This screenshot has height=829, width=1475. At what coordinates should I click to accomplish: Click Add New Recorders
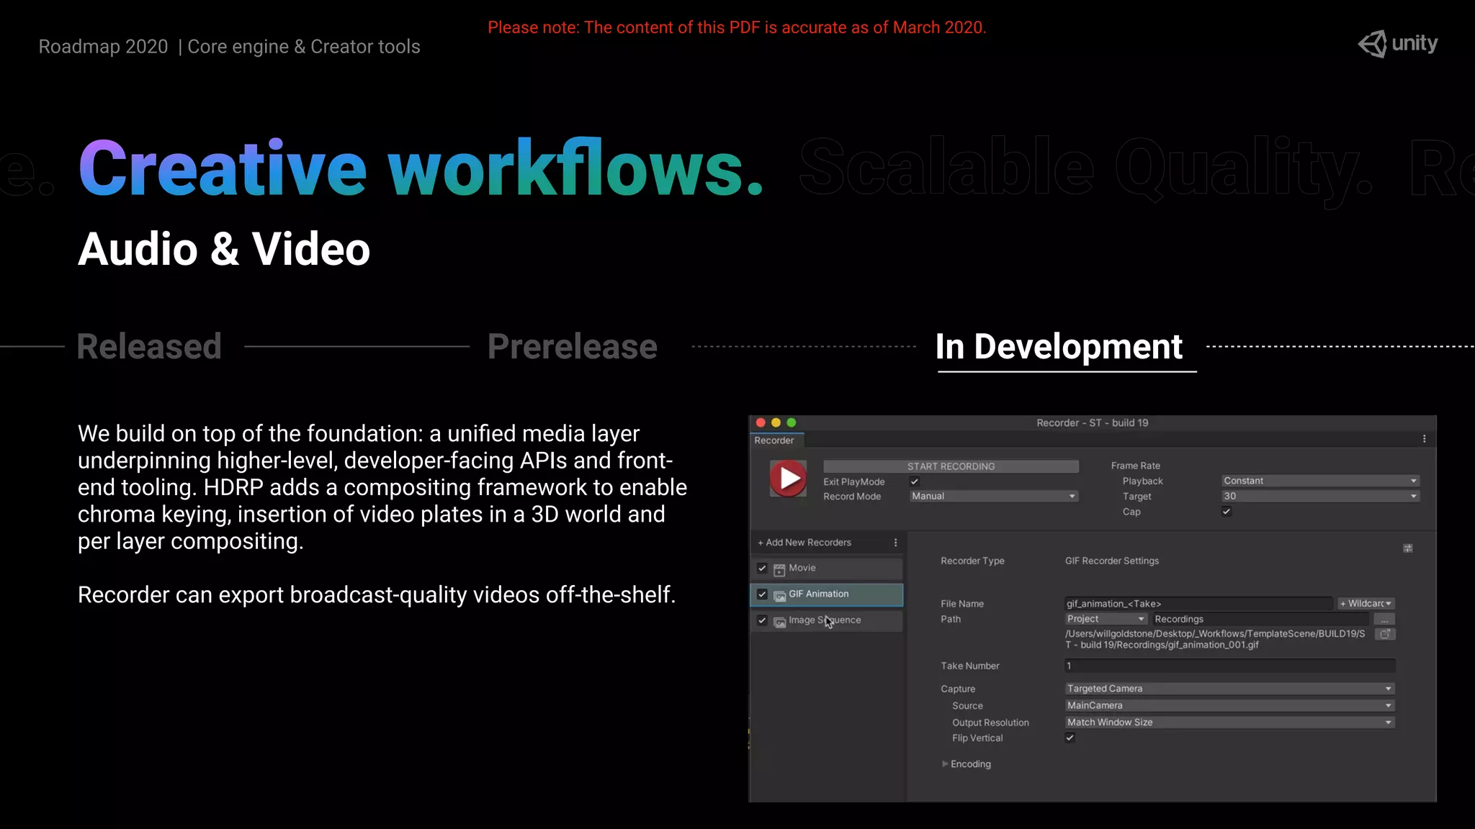point(804,543)
